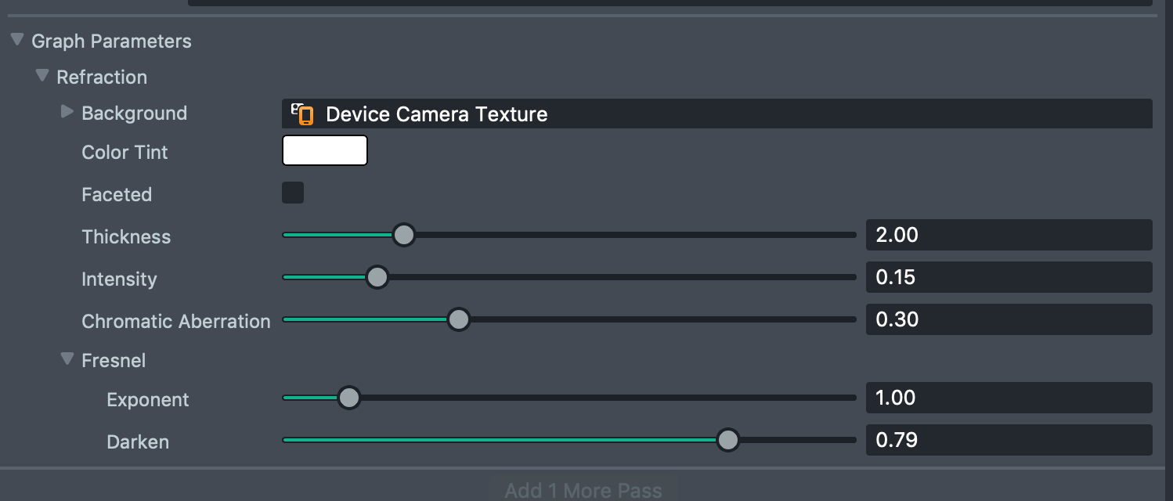Click the Add 1 More Pass button
This screenshot has height=501, width=1173.
click(583, 490)
